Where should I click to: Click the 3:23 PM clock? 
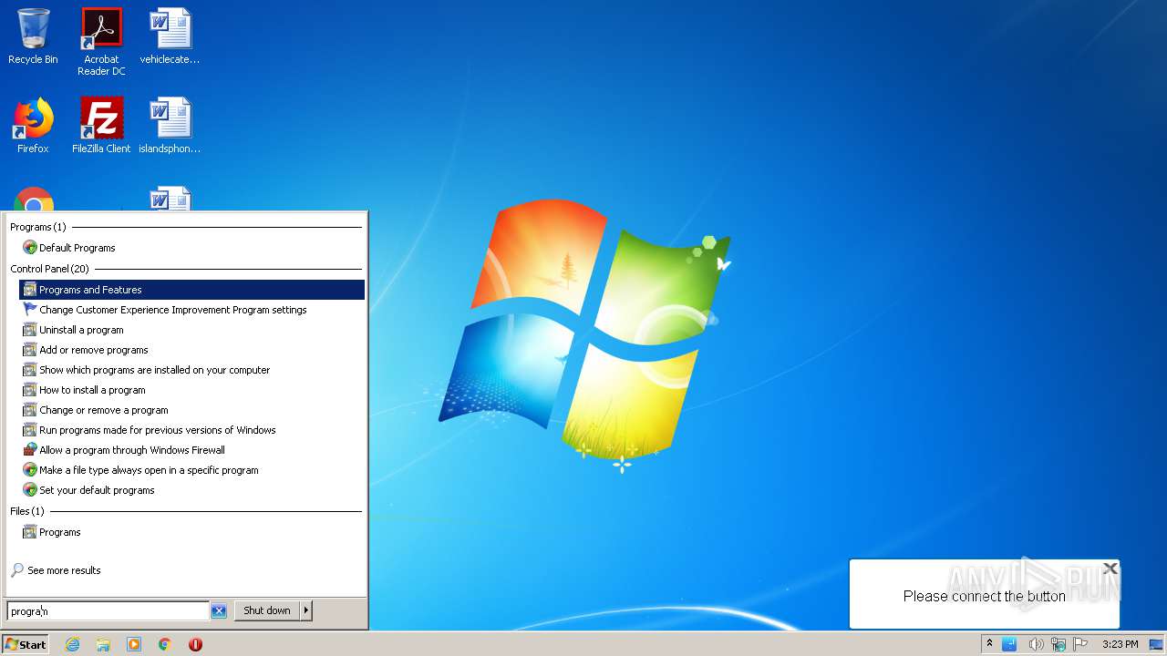click(x=1121, y=644)
